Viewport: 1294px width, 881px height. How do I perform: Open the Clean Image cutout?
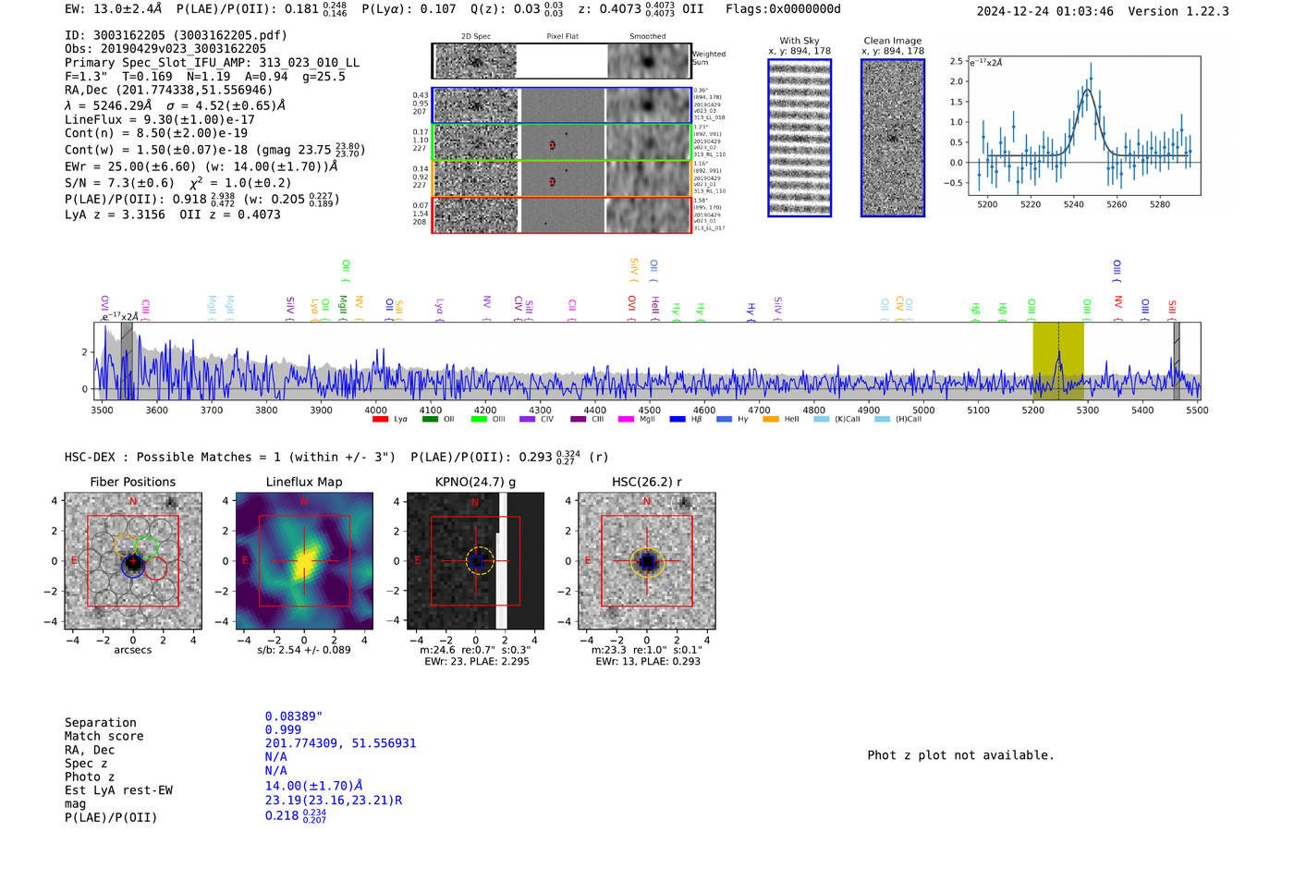pos(893,138)
